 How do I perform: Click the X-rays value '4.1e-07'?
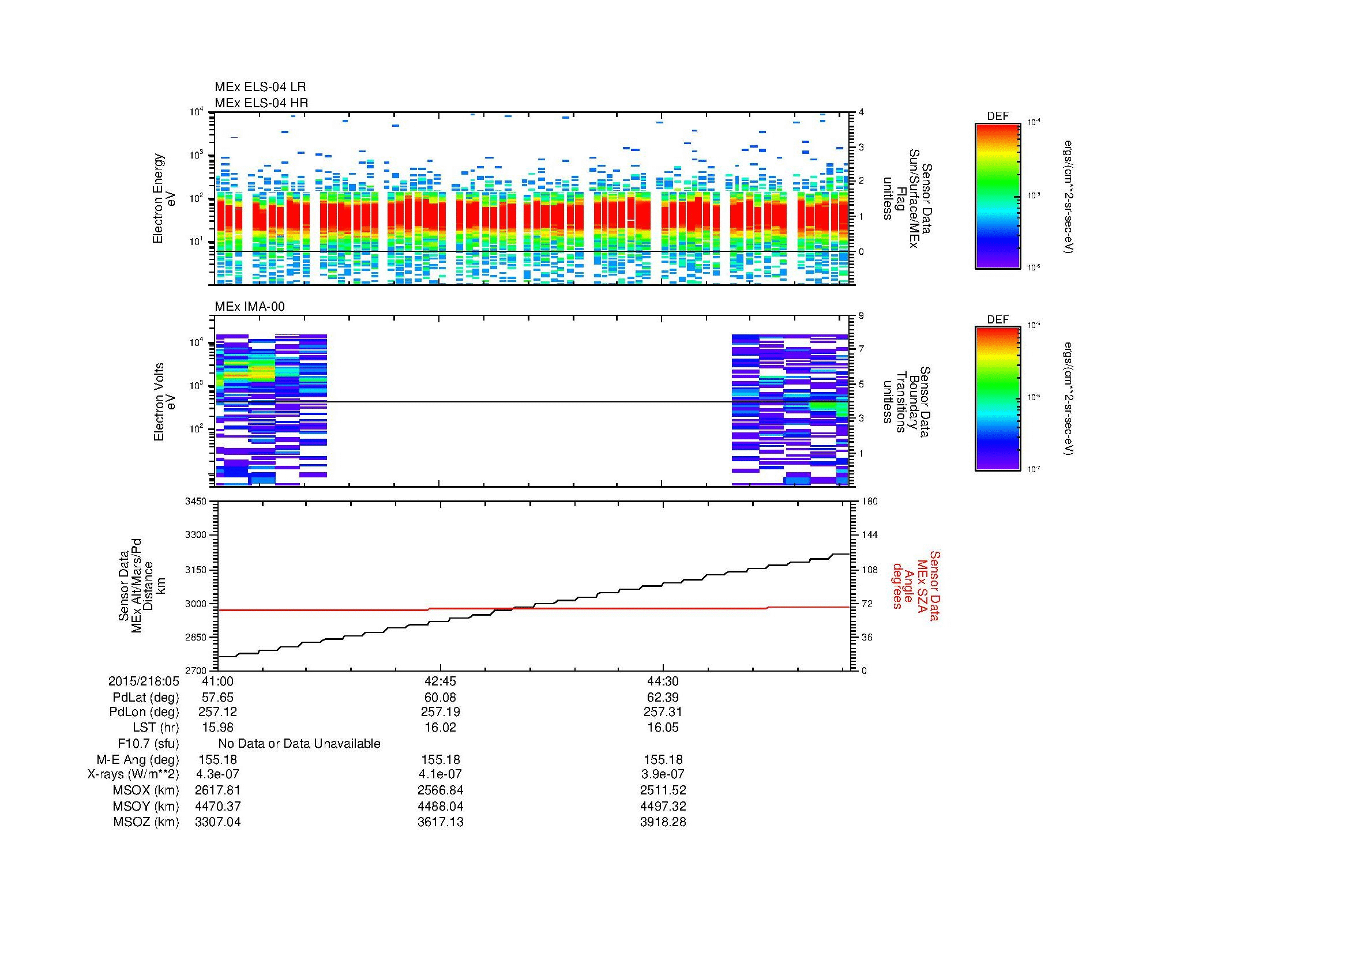pyautogui.click(x=440, y=774)
